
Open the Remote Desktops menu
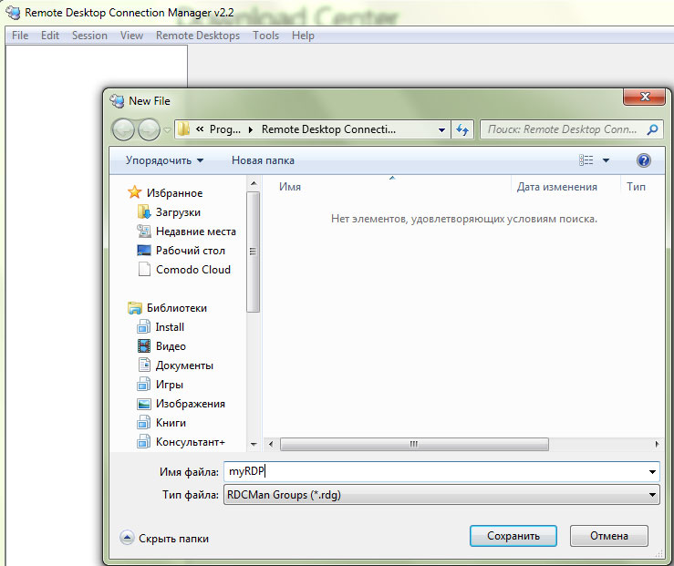pyautogui.click(x=198, y=36)
